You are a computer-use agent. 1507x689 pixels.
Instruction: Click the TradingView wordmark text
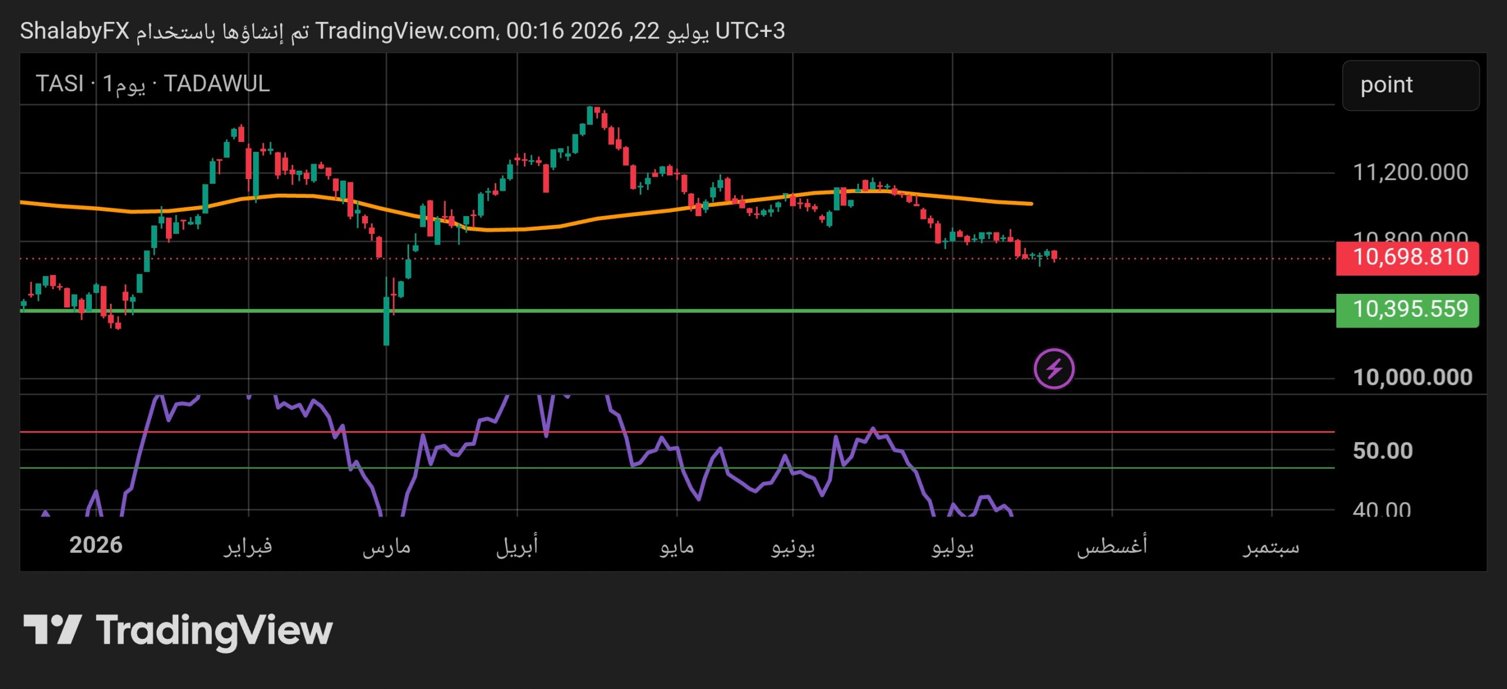(x=214, y=631)
